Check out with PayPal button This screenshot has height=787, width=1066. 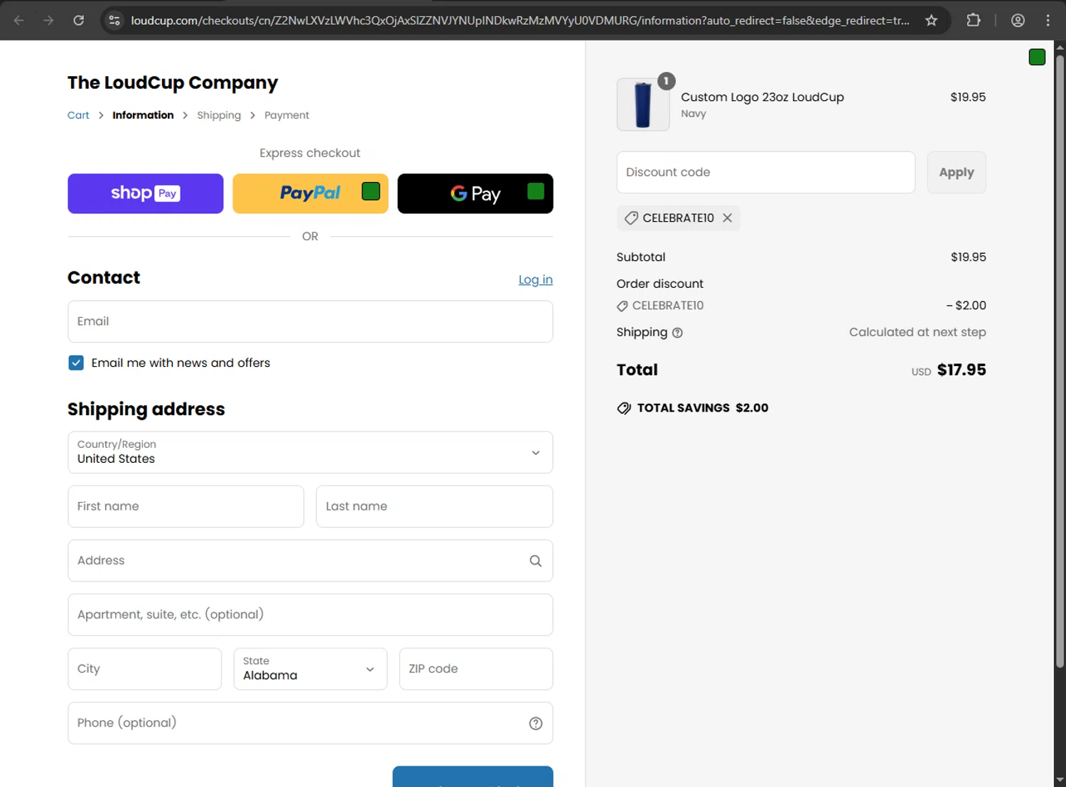click(311, 193)
